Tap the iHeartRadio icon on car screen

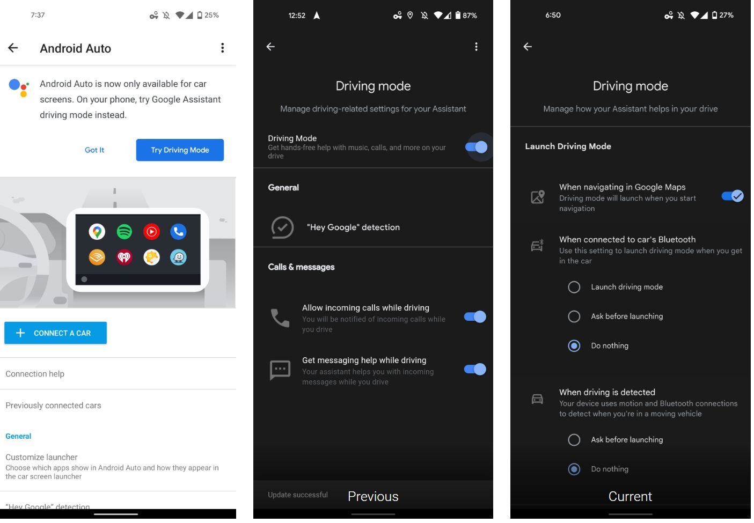point(125,258)
